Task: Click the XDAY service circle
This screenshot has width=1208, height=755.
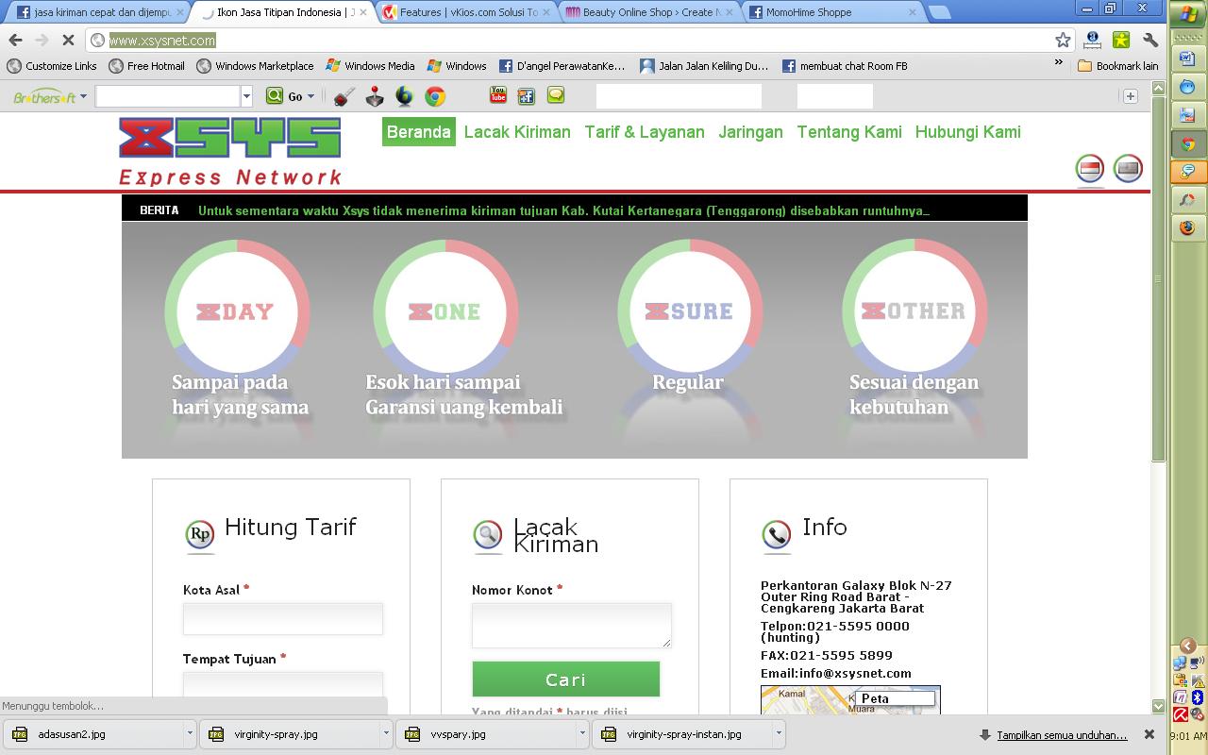Action: click(237, 311)
